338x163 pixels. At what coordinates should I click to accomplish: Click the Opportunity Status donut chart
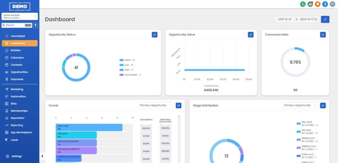76,67
